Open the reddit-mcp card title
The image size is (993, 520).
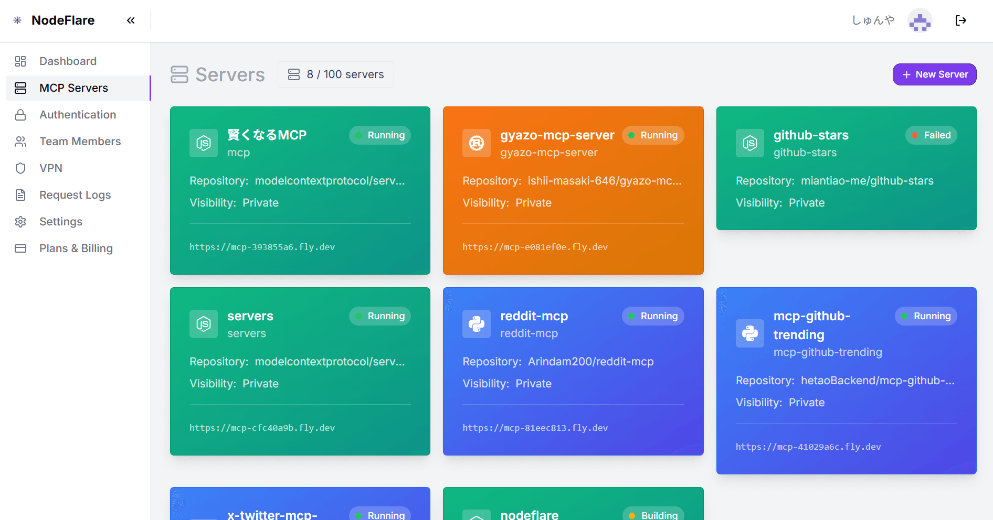click(x=534, y=316)
